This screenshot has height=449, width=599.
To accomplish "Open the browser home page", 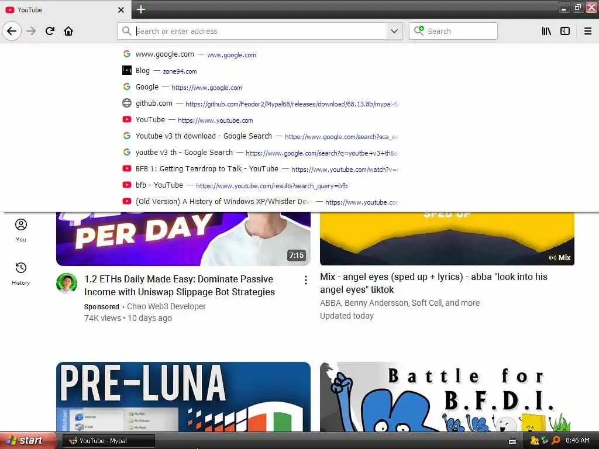I will pyautogui.click(x=68, y=31).
